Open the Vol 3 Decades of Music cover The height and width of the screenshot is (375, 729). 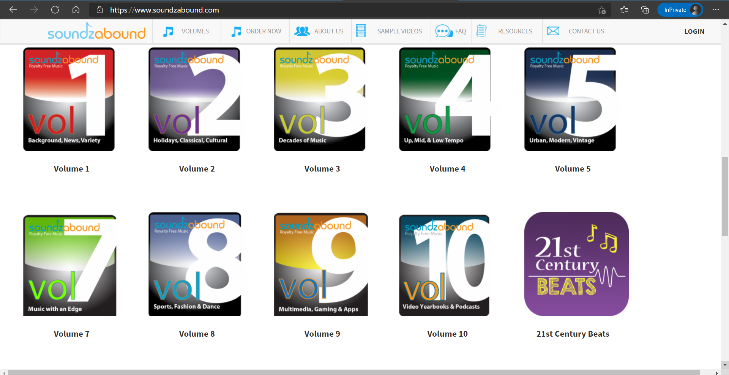(320, 99)
